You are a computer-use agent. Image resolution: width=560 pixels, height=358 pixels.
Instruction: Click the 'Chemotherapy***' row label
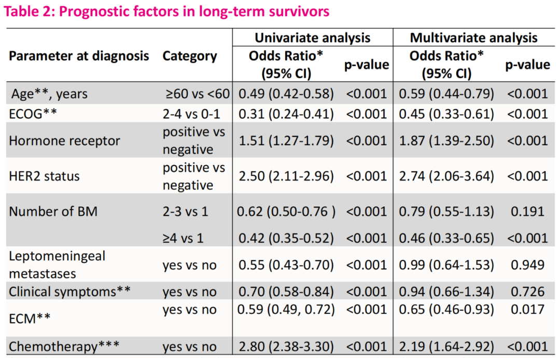coord(62,347)
